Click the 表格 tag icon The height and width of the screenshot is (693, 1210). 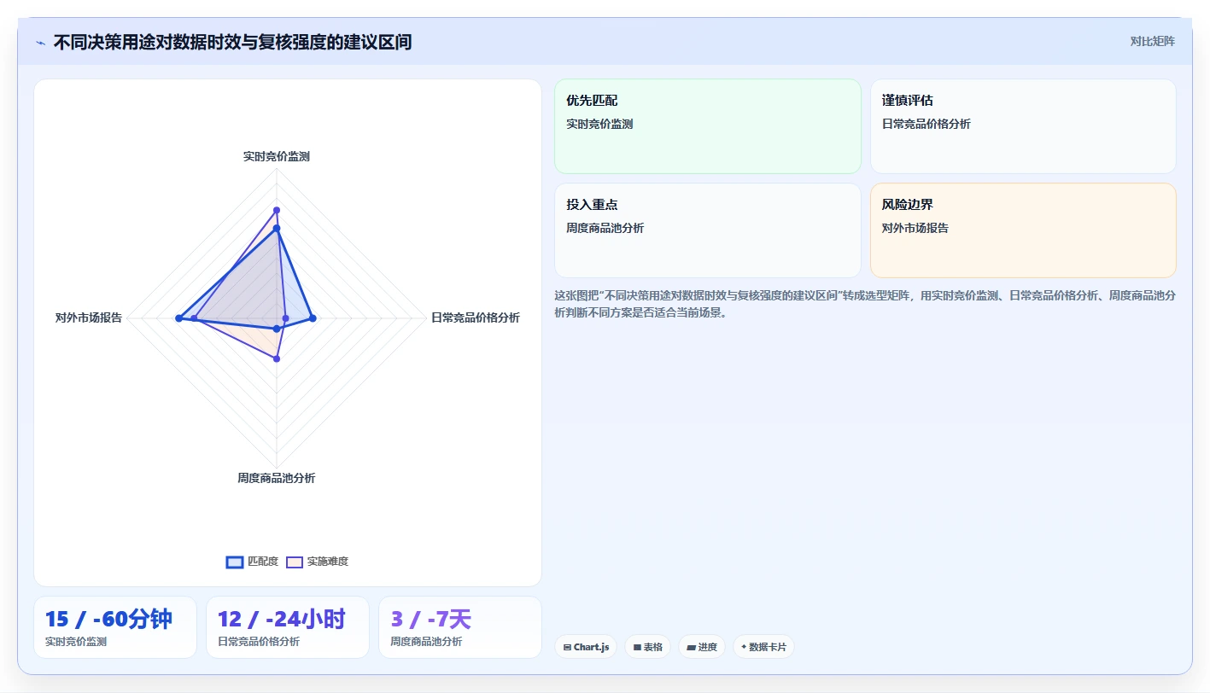point(637,648)
